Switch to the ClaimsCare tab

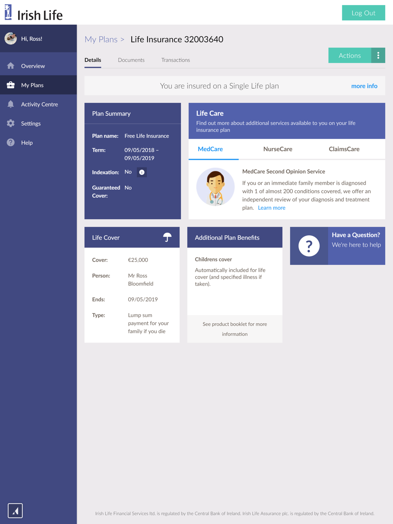(344, 149)
